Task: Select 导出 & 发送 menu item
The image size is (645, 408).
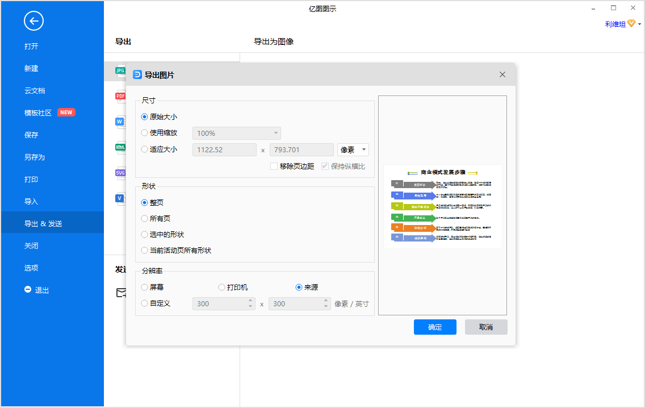Action: point(52,222)
